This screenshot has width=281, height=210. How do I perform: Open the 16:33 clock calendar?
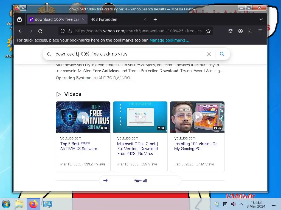click(256, 204)
